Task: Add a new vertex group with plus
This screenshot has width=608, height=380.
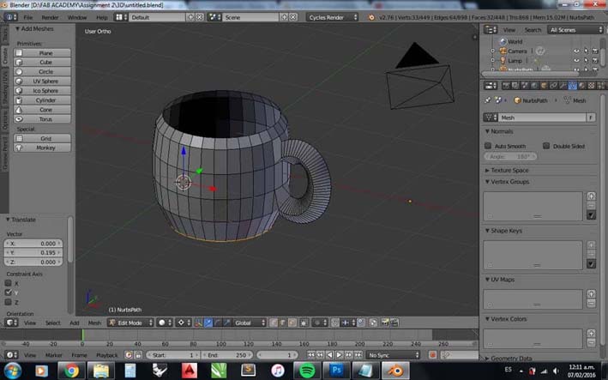Action: [591, 196]
